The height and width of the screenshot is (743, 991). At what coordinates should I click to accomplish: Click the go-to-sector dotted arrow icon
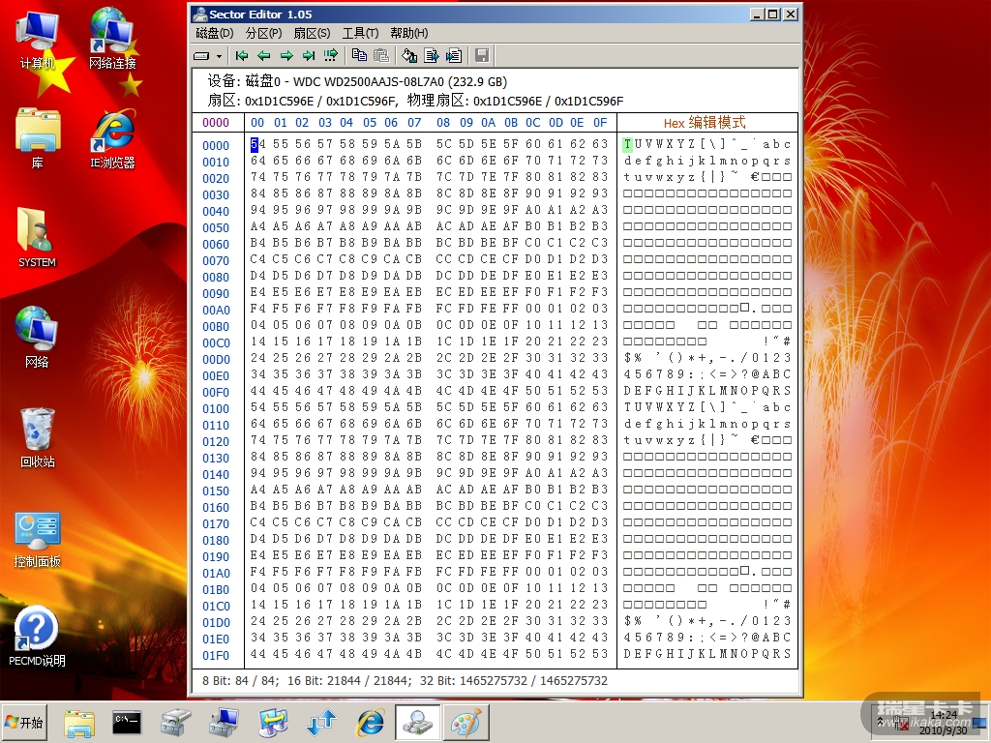(x=331, y=55)
